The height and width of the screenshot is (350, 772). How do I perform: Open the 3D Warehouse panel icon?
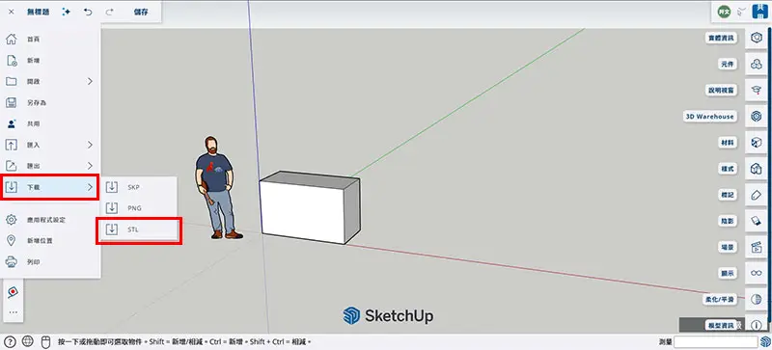coord(757,117)
